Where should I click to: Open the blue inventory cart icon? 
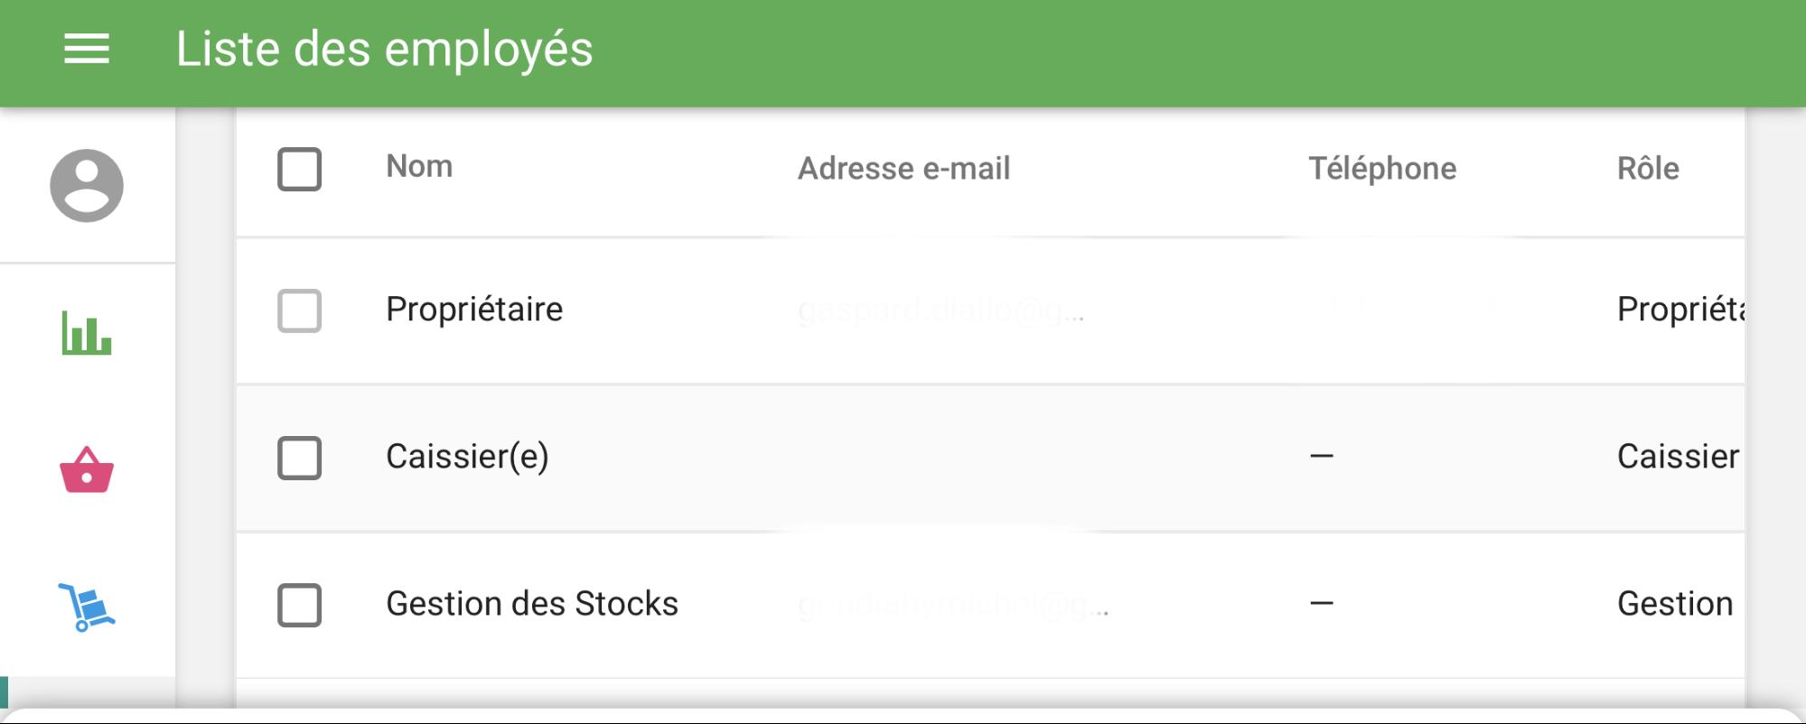click(x=87, y=607)
